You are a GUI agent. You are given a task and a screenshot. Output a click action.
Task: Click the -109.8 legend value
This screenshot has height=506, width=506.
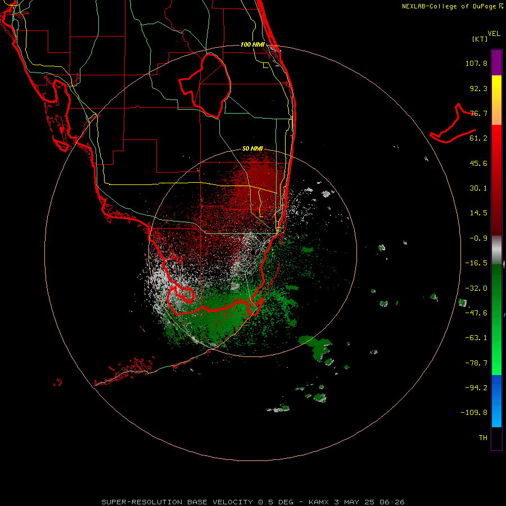474,413
